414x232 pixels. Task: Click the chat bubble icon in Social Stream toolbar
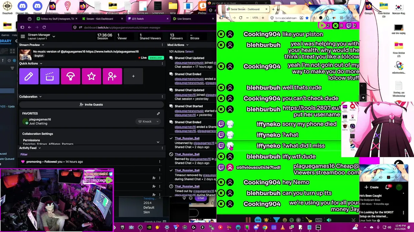[x=258, y=220]
